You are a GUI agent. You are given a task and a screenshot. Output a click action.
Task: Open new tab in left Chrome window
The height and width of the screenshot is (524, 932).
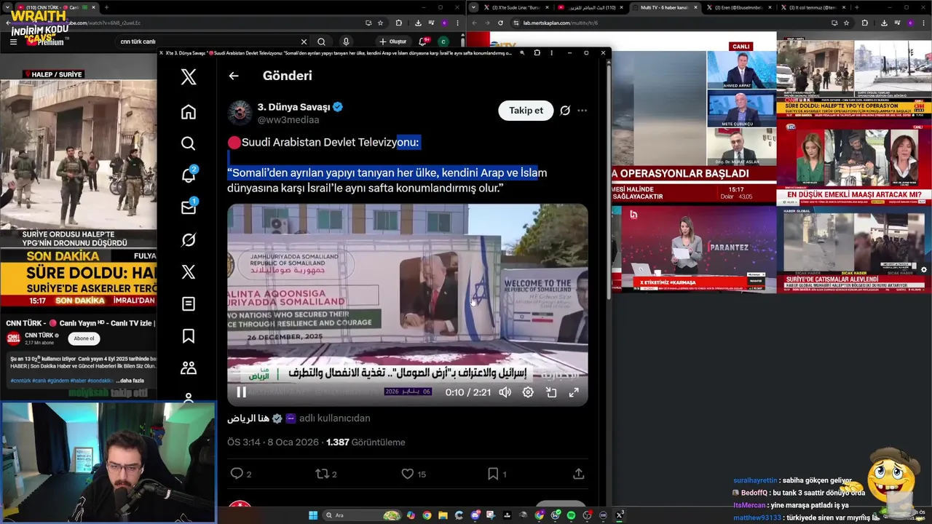[x=106, y=7]
